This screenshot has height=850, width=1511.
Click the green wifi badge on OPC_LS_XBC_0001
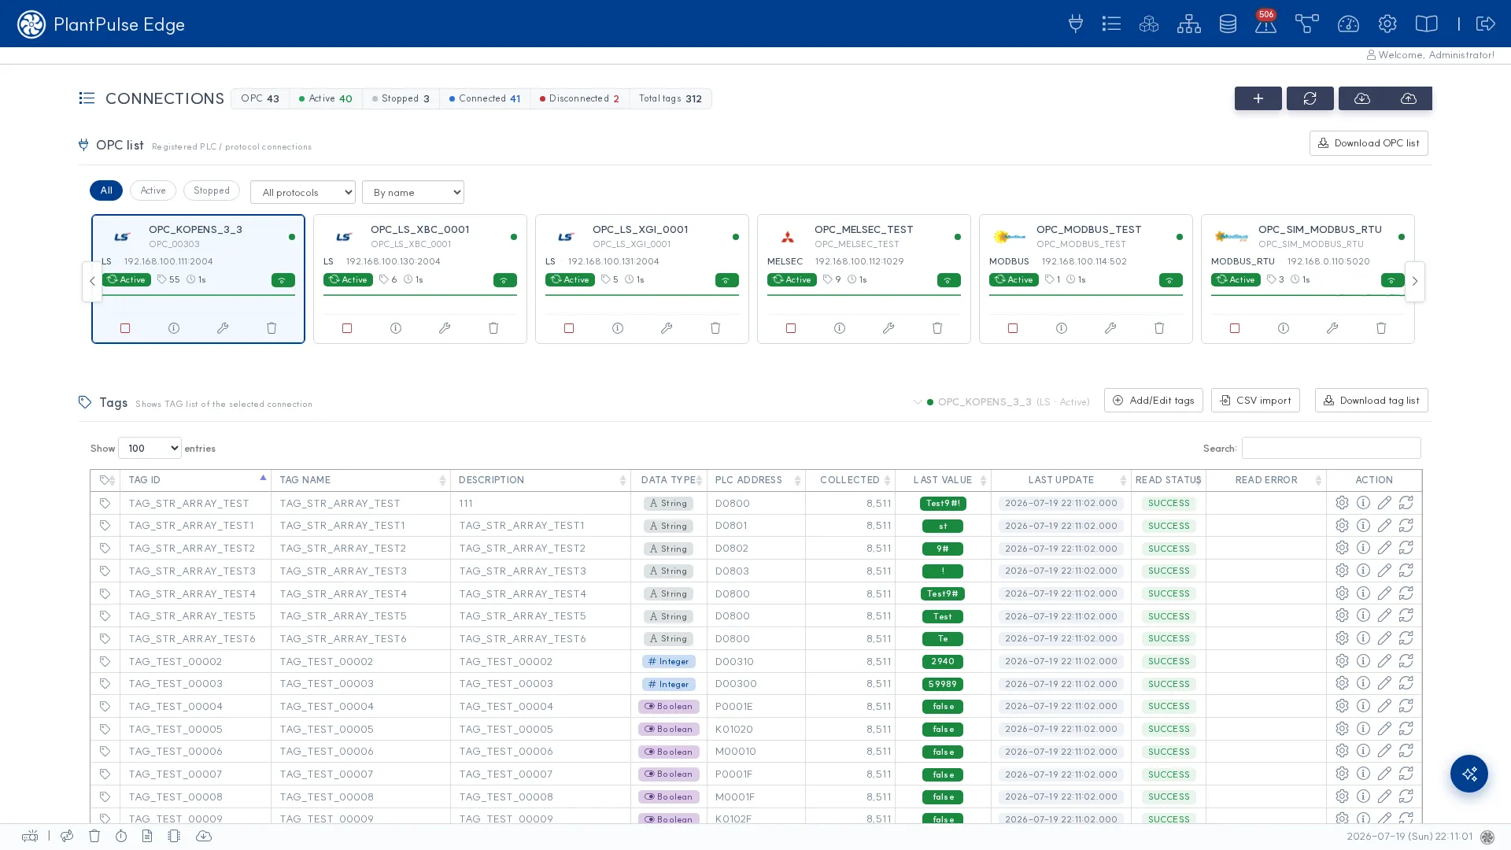504,280
